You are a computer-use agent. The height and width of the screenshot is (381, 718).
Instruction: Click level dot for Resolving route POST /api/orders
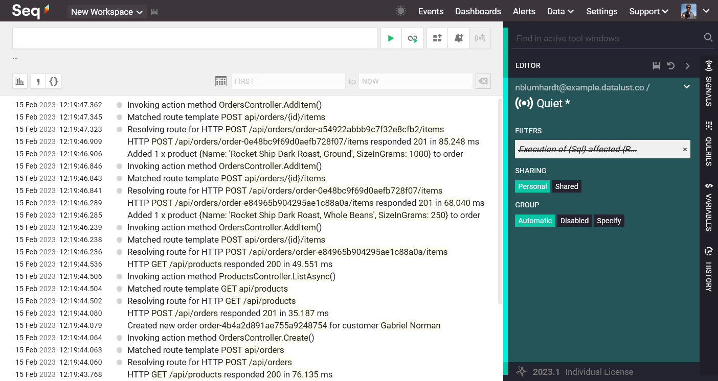(119, 362)
